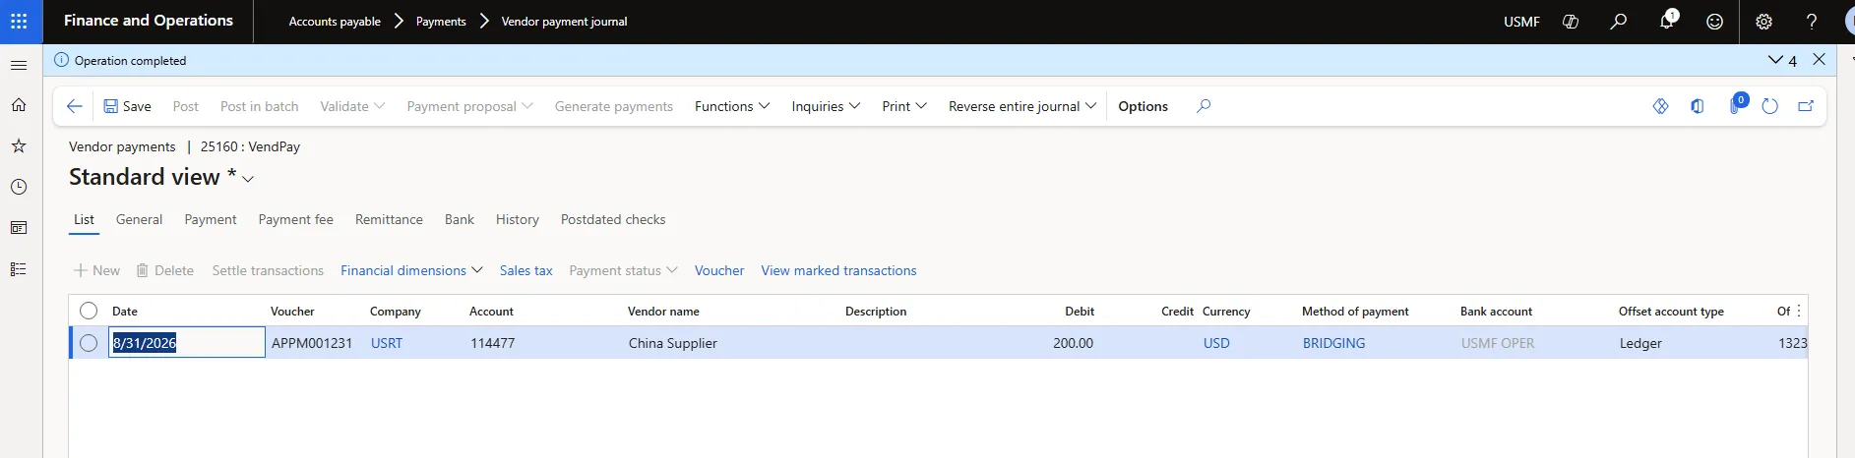1855x458 pixels.
Task: Open the settings gear
Action: coord(1763,22)
